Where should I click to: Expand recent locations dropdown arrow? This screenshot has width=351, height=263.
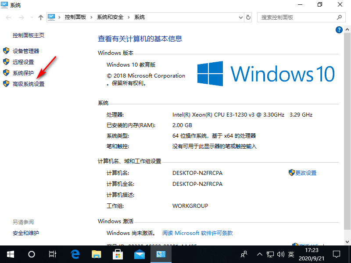32,18
